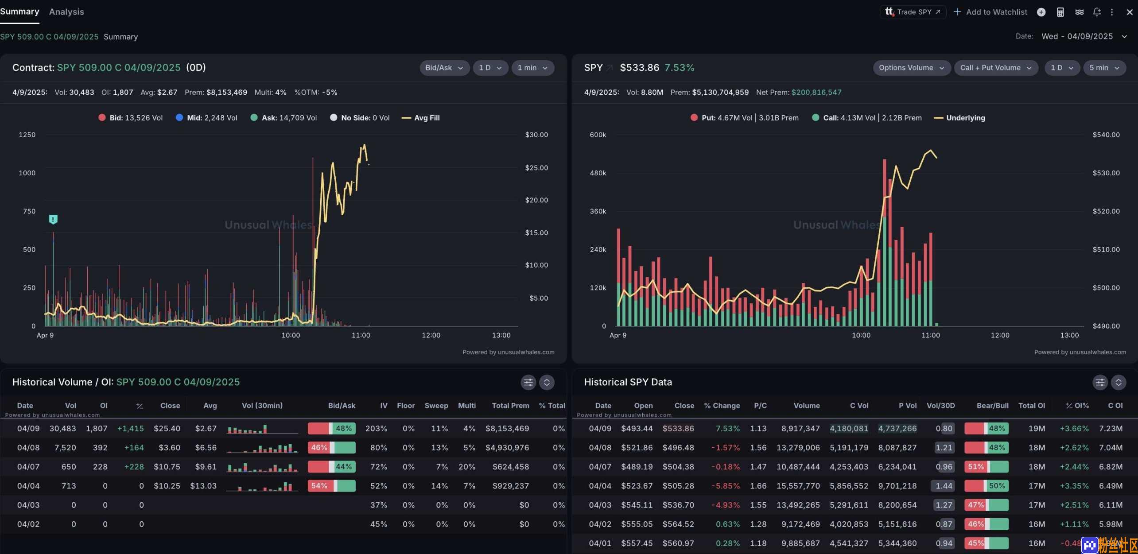Open the three-dot more options menu
The height and width of the screenshot is (554, 1138).
point(1111,12)
